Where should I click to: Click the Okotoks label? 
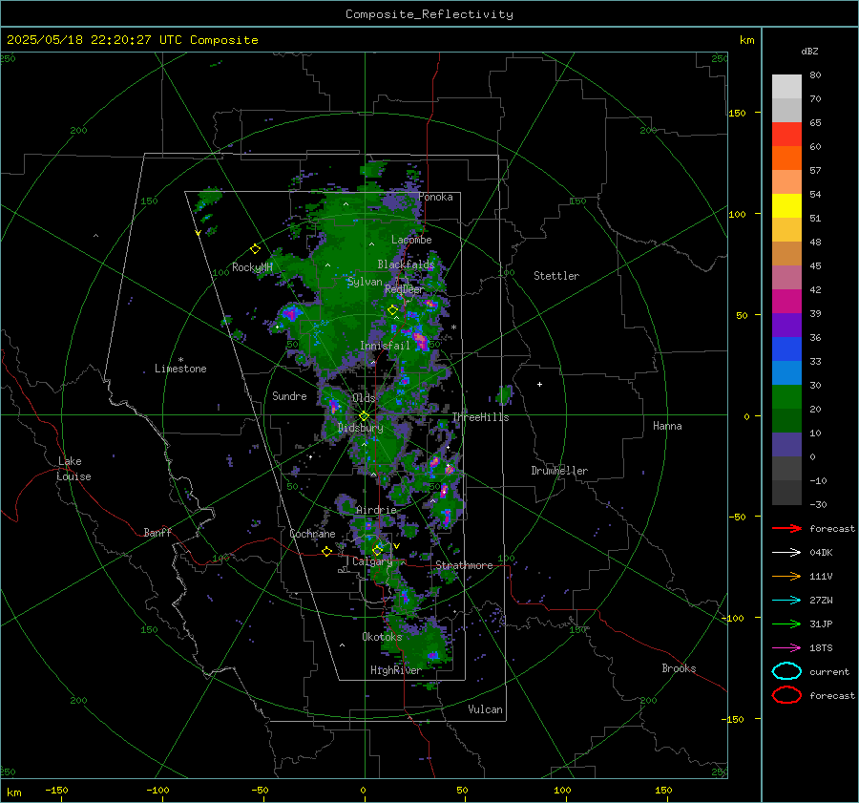point(382,637)
